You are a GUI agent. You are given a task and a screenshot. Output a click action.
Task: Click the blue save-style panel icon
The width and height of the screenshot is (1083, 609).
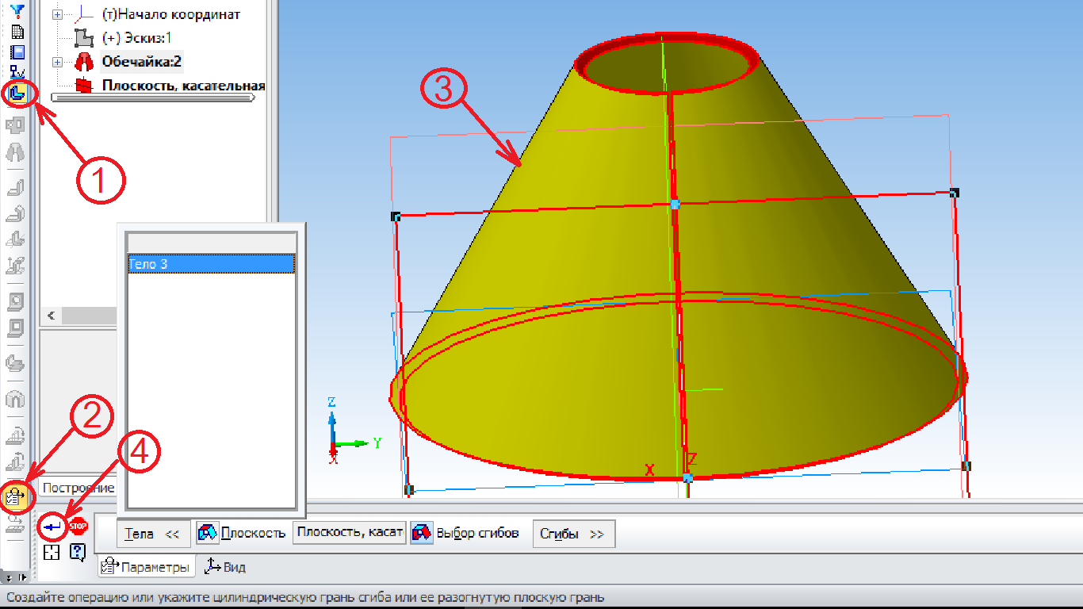[17, 52]
